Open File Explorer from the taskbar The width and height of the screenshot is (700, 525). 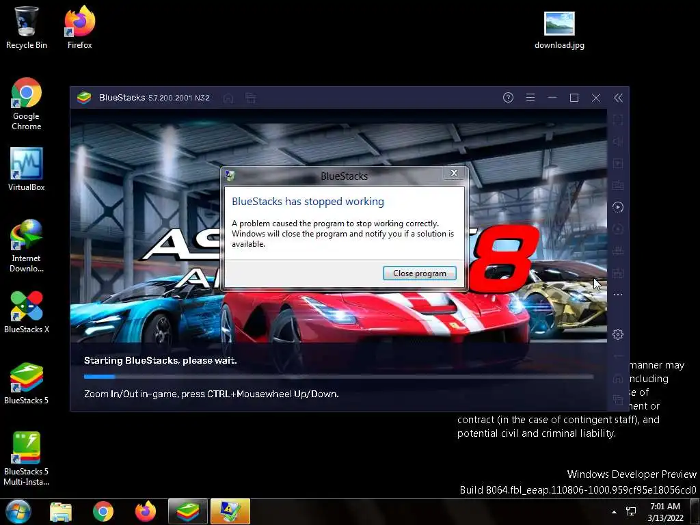click(x=61, y=511)
